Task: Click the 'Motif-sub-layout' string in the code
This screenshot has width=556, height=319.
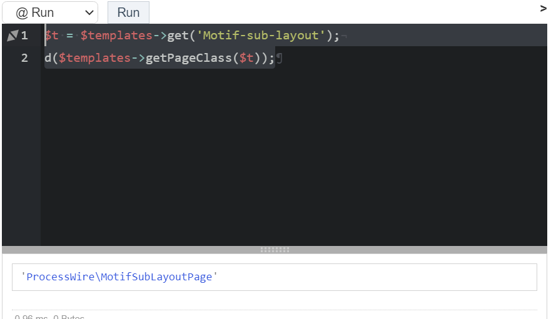Action: [261, 36]
